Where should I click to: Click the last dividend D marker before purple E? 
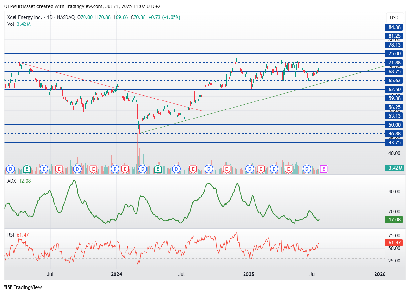307,169
